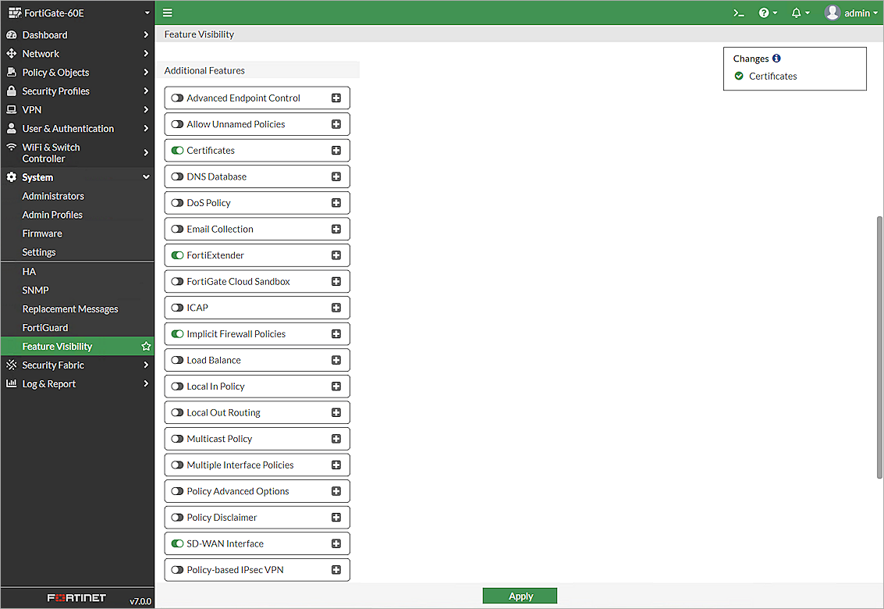Open Firmware settings
This screenshot has height=609, width=884.
point(42,233)
